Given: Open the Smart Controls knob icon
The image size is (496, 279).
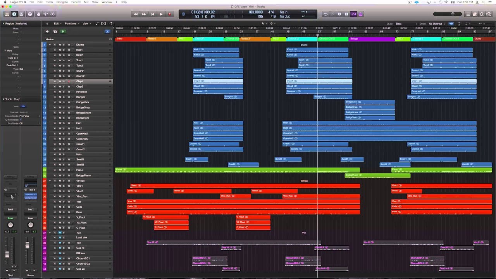Looking at the screenshot, I should pyautogui.click(x=38, y=14).
